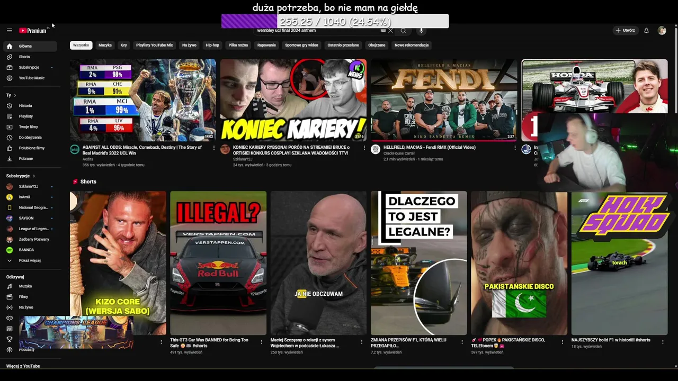678x381 pixels.
Task: Click the YouTube Premium logo
Action: tap(33, 31)
